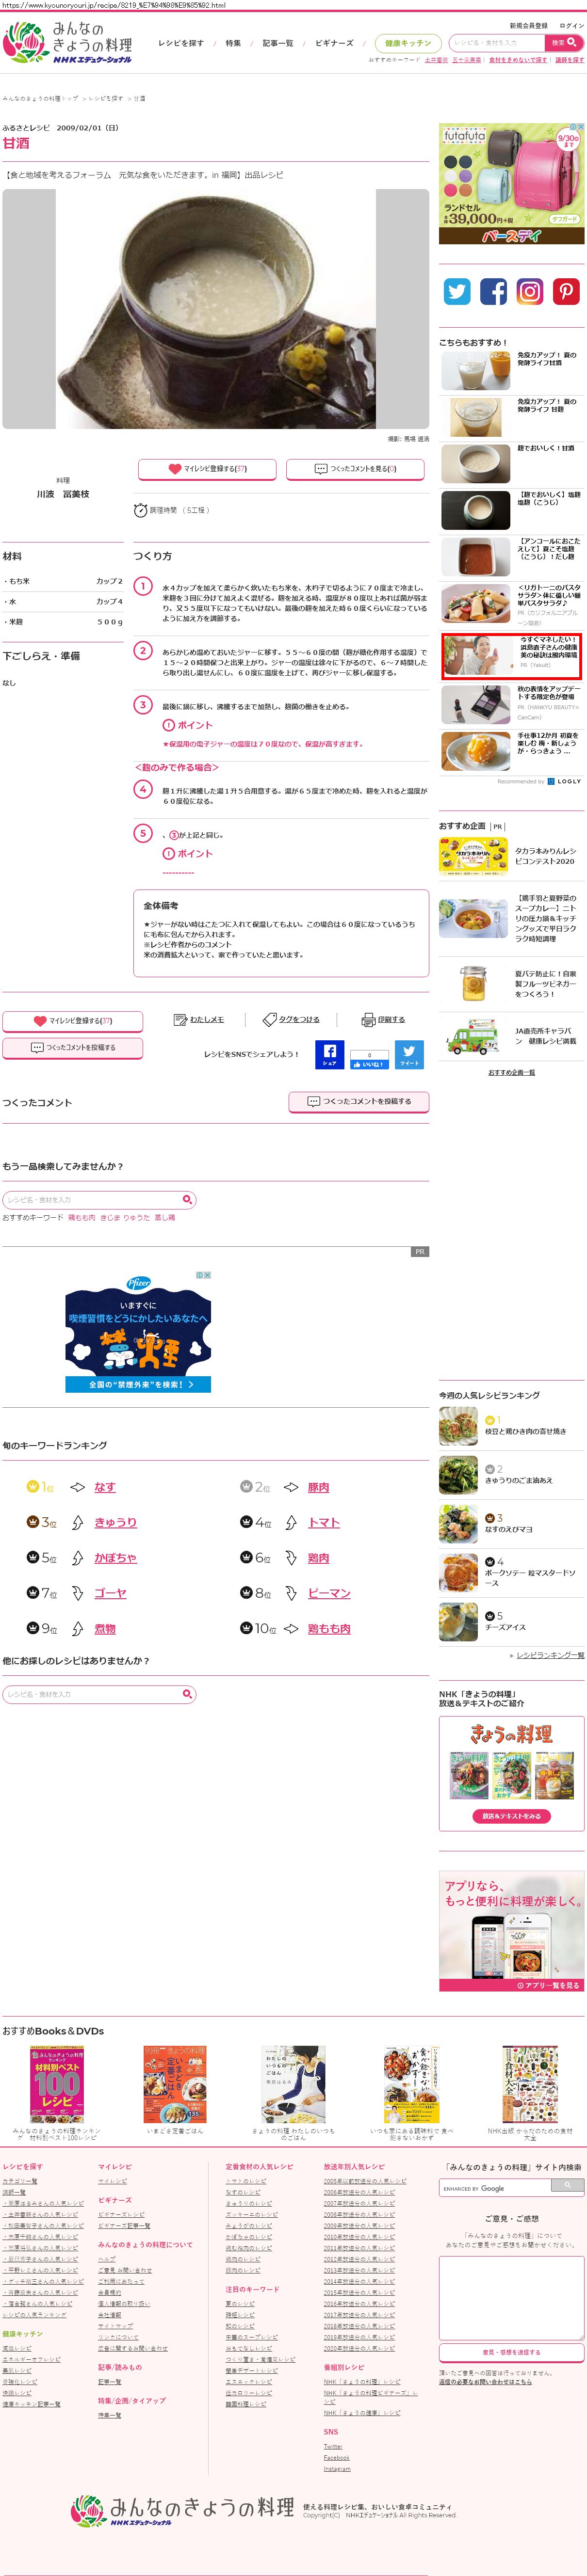Image resolution: width=587 pixels, height=2576 pixels.
Task: Open the Twitter social icon in sidebar
Action: pyautogui.click(x=457, y=291)
